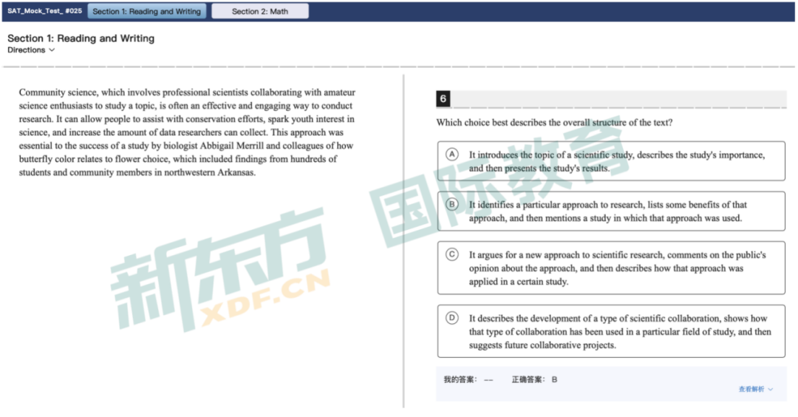Select the circled A answer icon
The height and width of the screenshot is (417, 798).
click(x=452, y=154)
